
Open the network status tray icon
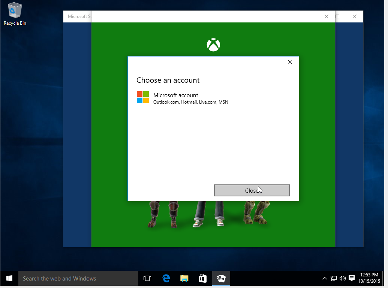tap(334, 278)
